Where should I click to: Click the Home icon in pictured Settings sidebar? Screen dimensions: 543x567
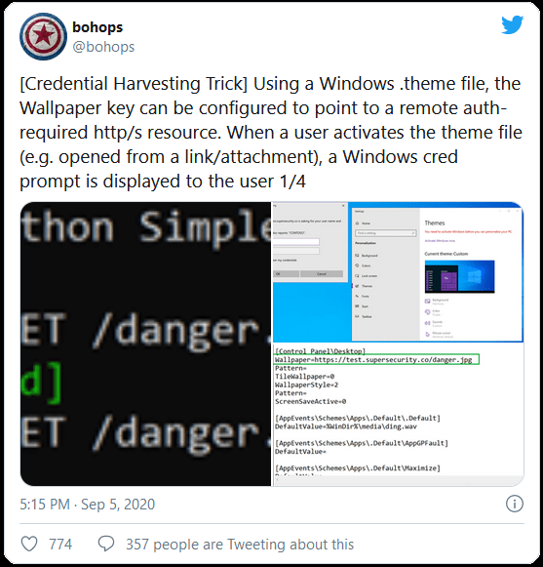click(358, 223)
